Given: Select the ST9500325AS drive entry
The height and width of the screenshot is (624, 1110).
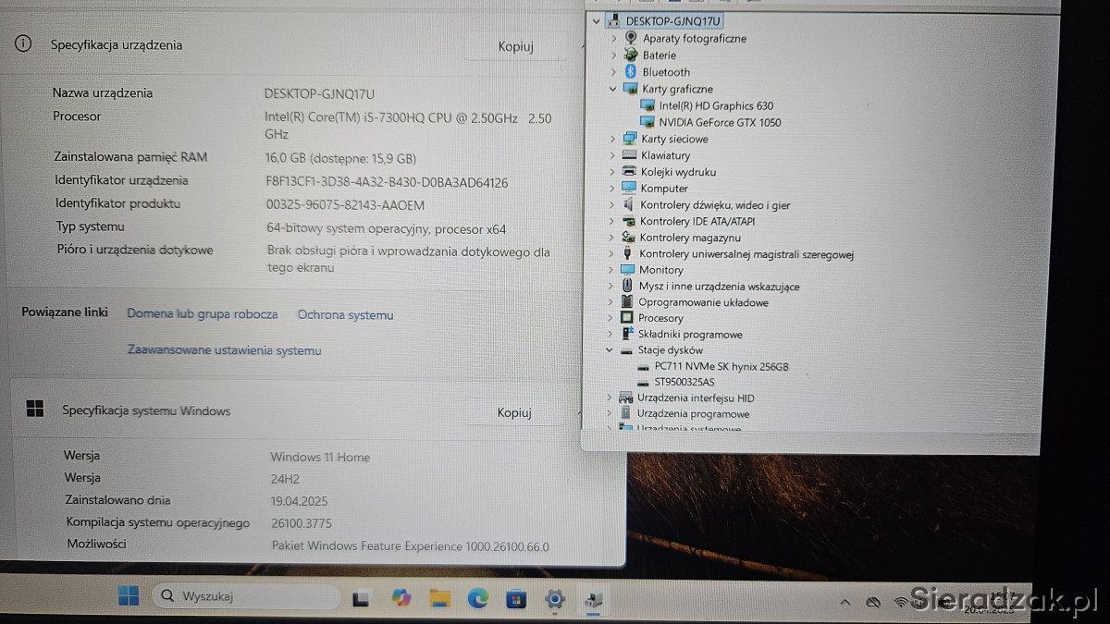Looking at the screenshot, I should pyautogui.click(x=684, y=382).
